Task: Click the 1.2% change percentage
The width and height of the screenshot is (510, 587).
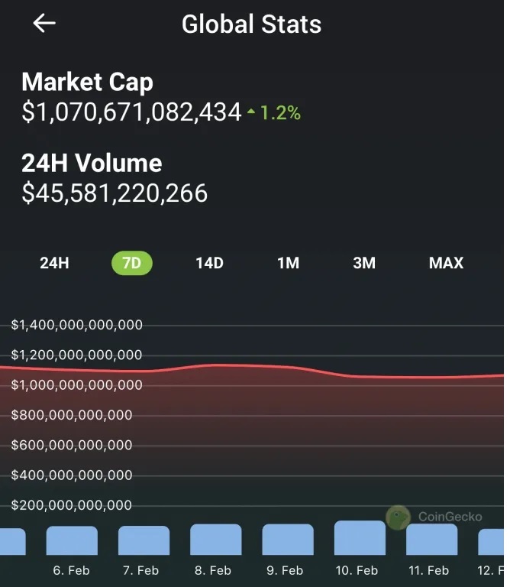Action: click(x=280, y=113)
